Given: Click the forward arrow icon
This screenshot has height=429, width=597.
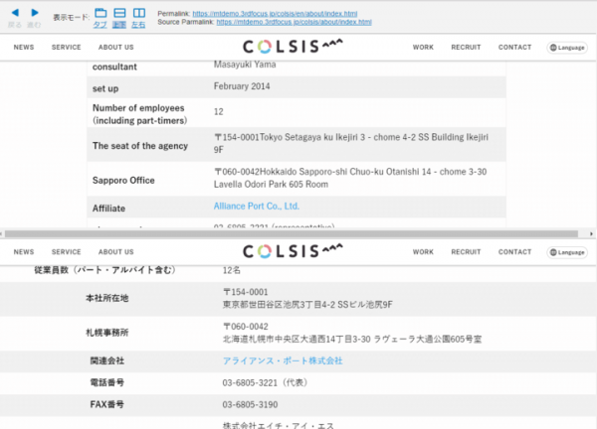Looking at the screenshot, I should coord(35,13).
